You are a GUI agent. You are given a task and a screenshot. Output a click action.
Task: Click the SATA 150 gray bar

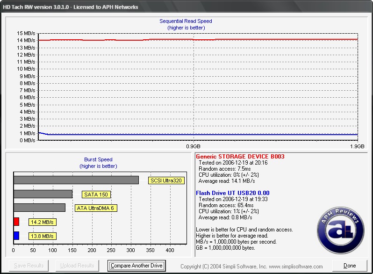(x=43, y=194)
